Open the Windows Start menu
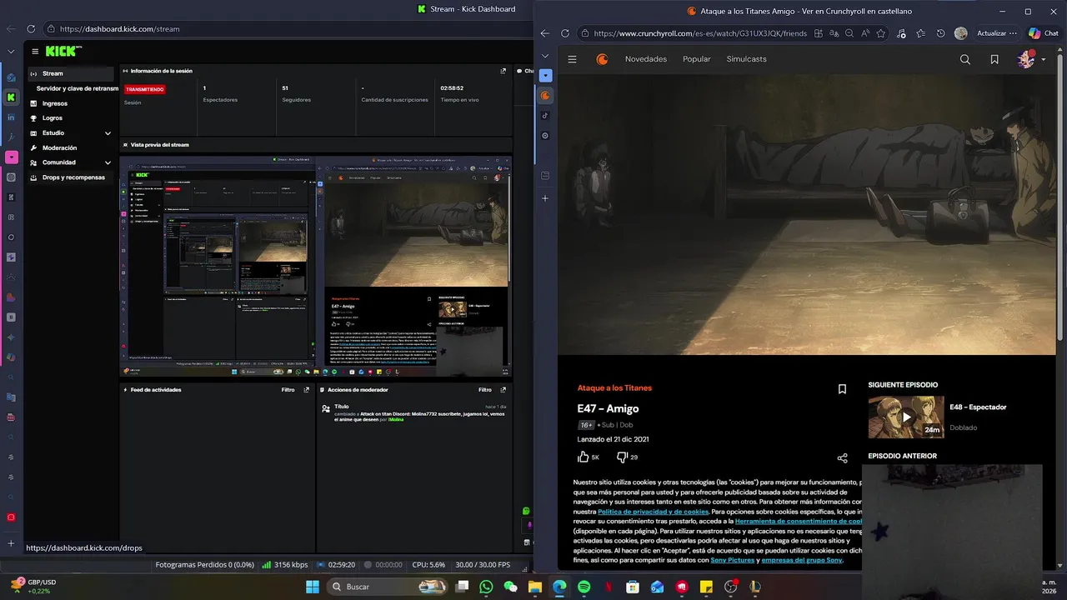 tap(312, 587)
